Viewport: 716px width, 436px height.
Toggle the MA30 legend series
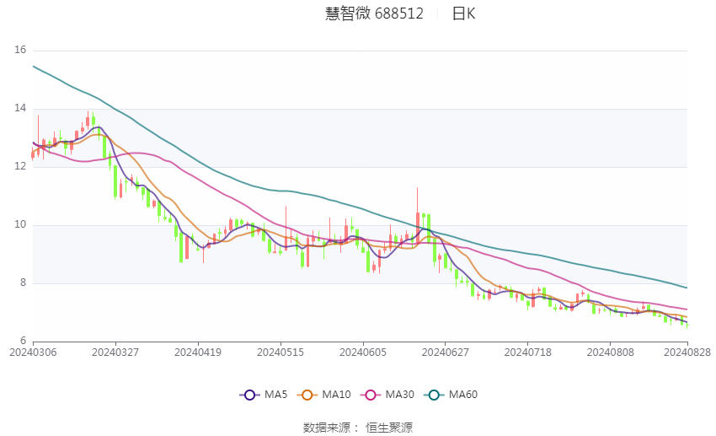tap(387, 395)
